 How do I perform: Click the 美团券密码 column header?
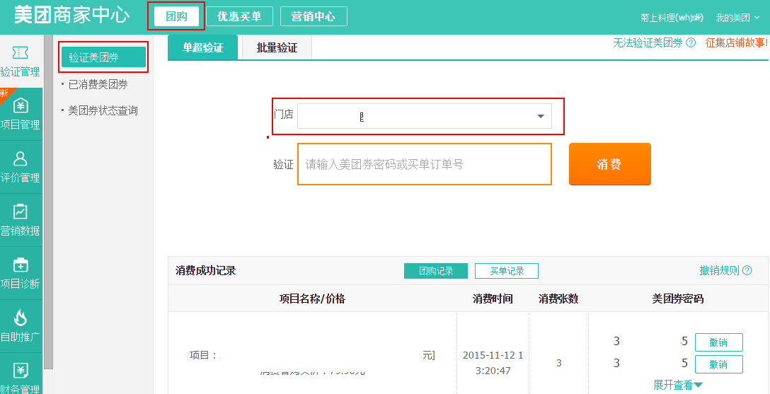tap(678, 299)
